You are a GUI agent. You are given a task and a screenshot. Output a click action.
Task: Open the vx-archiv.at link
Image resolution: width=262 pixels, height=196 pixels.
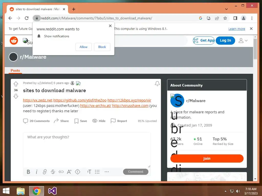(96, 106)
